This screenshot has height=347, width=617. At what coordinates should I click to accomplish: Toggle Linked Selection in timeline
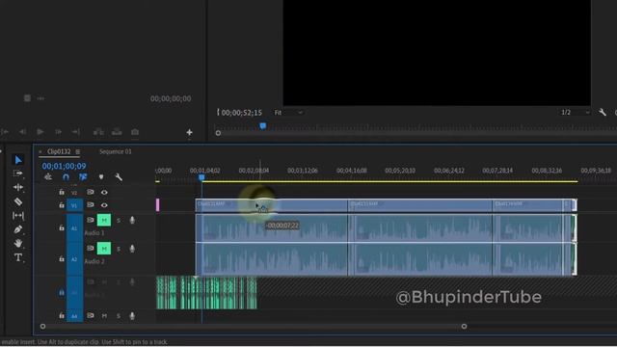[83, 177]
